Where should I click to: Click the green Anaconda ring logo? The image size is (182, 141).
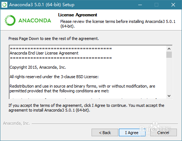tap(10, 20)
